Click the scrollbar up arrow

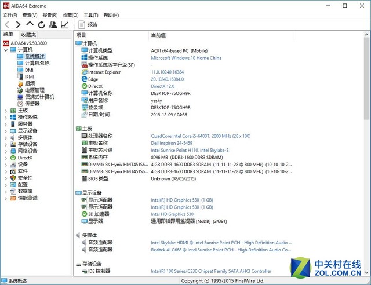pos(366,35)
